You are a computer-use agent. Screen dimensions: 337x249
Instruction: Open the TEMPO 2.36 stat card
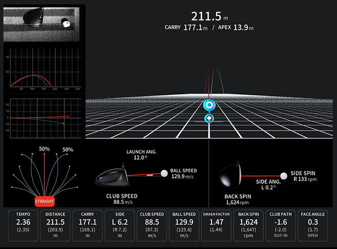pyautogui.click(x=23, y=225)
